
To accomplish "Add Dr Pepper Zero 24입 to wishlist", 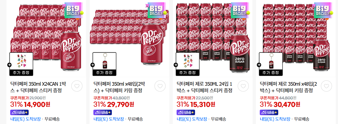I will click(x=243, y=86).
